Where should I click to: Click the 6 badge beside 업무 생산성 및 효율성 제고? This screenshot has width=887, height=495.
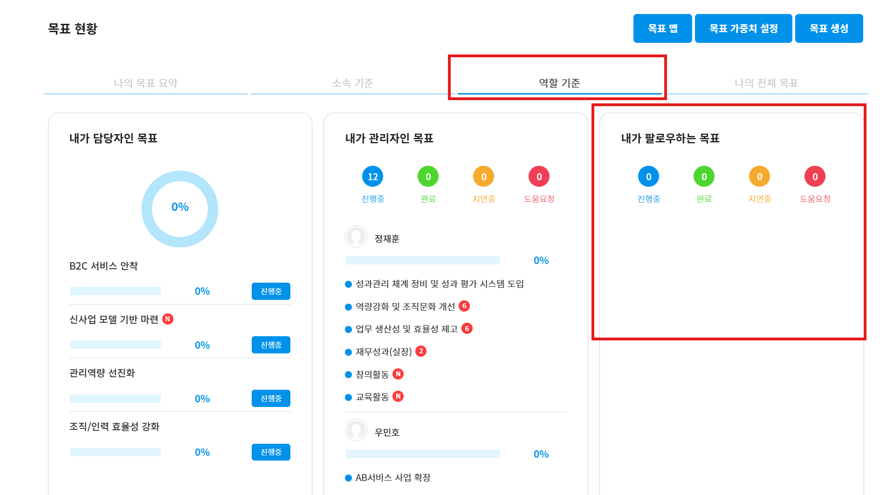point(467,328)
